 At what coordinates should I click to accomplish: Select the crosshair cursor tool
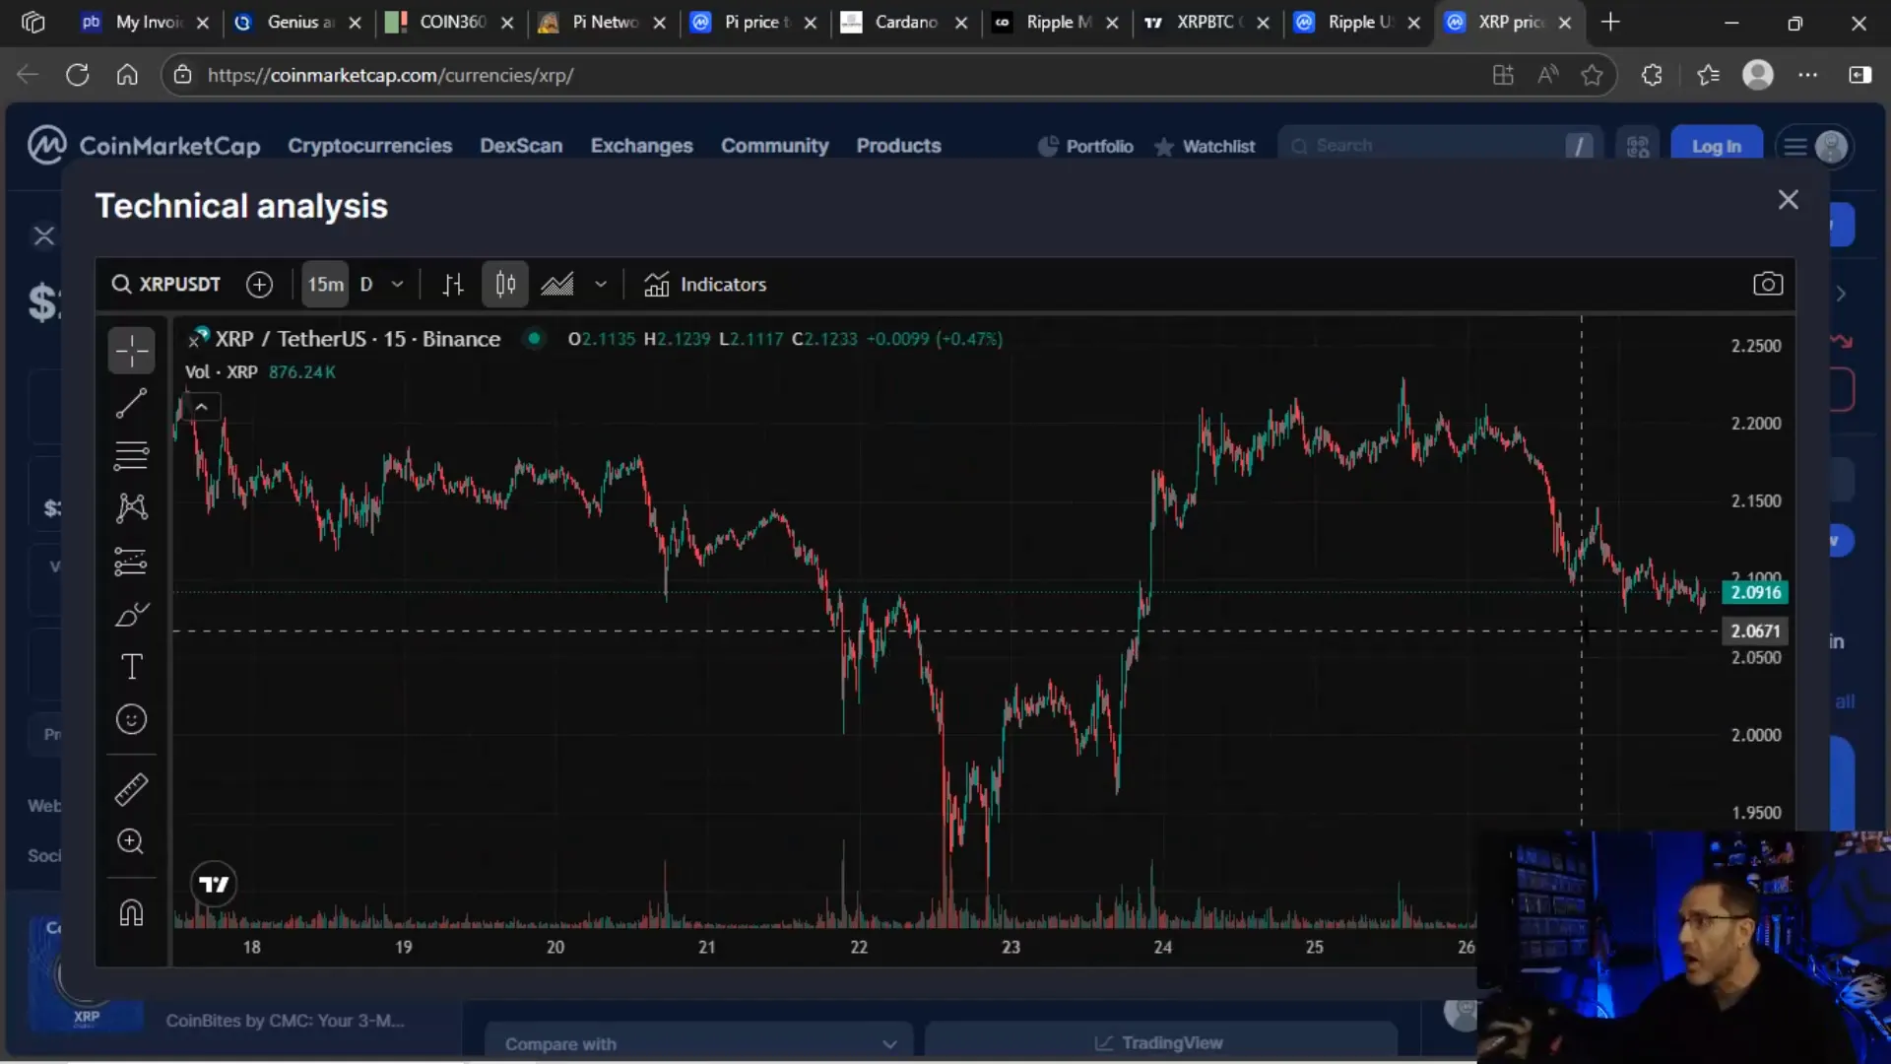pos(131,351)
